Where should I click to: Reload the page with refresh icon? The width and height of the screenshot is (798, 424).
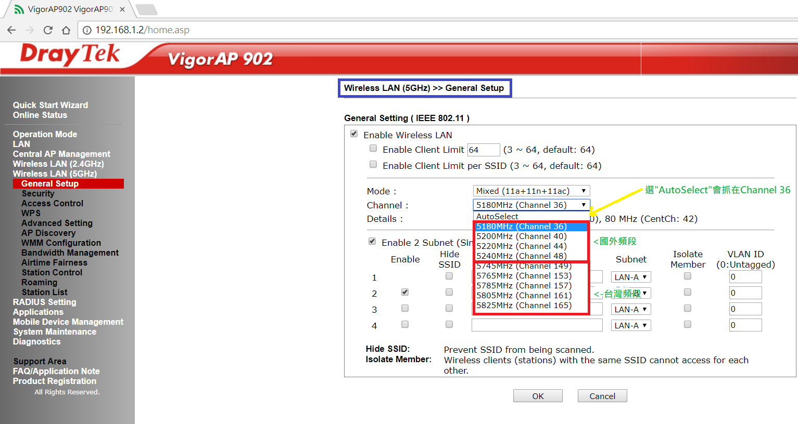[x=48, y=30]
